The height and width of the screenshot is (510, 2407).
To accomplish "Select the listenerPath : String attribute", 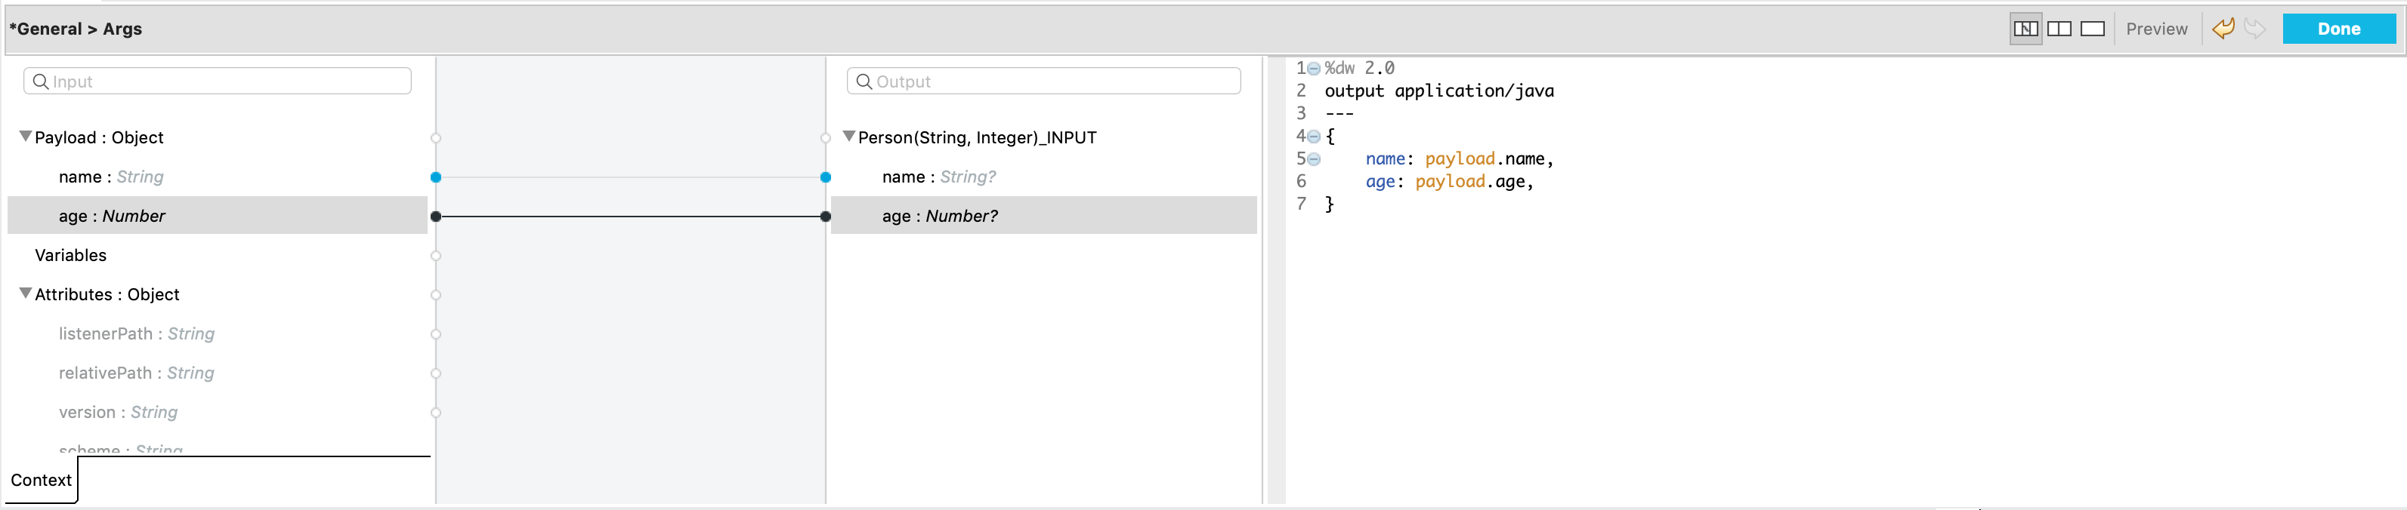I will coord(137,333).
